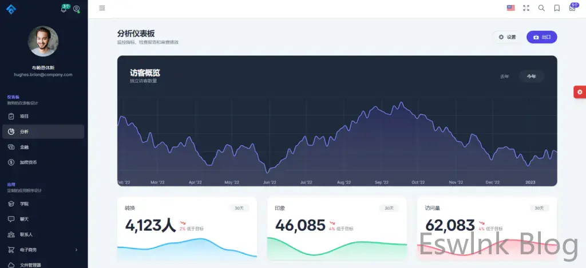Open the notifications bell
Image resolution: width=586 pixels, height=268 pixels.
pos(64,9)
